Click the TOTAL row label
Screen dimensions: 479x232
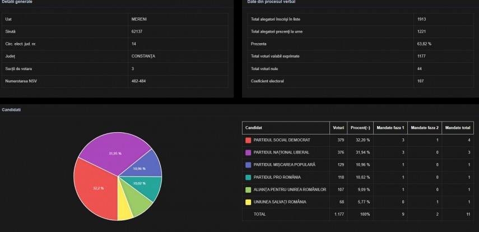(x=259, y=214)
